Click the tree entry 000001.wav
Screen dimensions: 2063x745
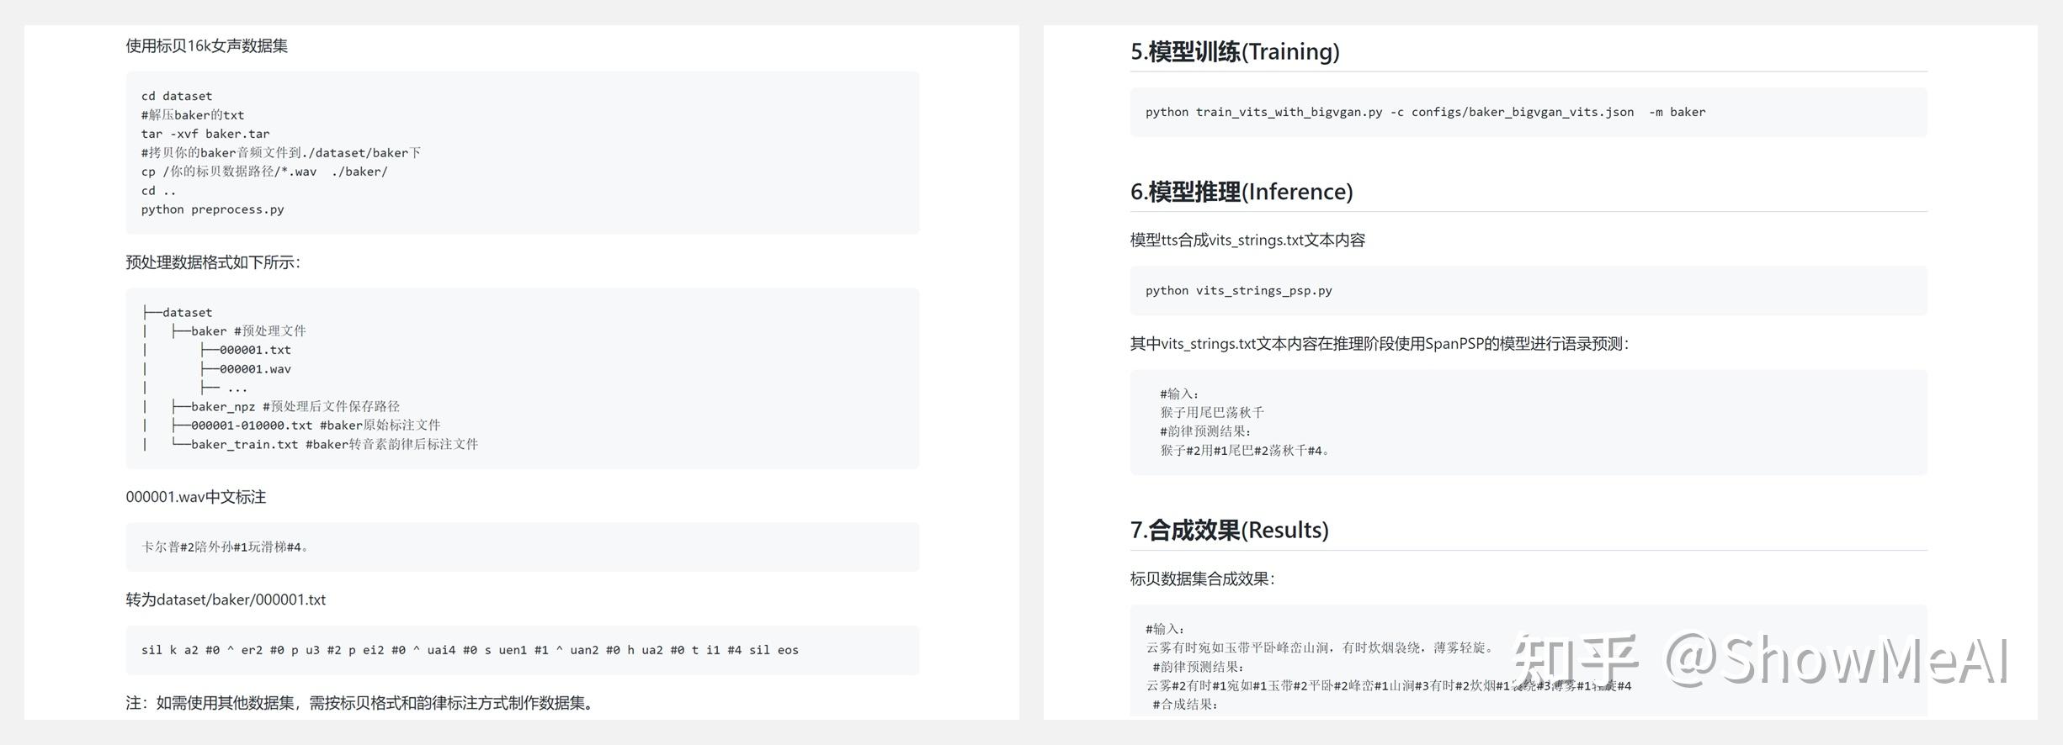246,369
